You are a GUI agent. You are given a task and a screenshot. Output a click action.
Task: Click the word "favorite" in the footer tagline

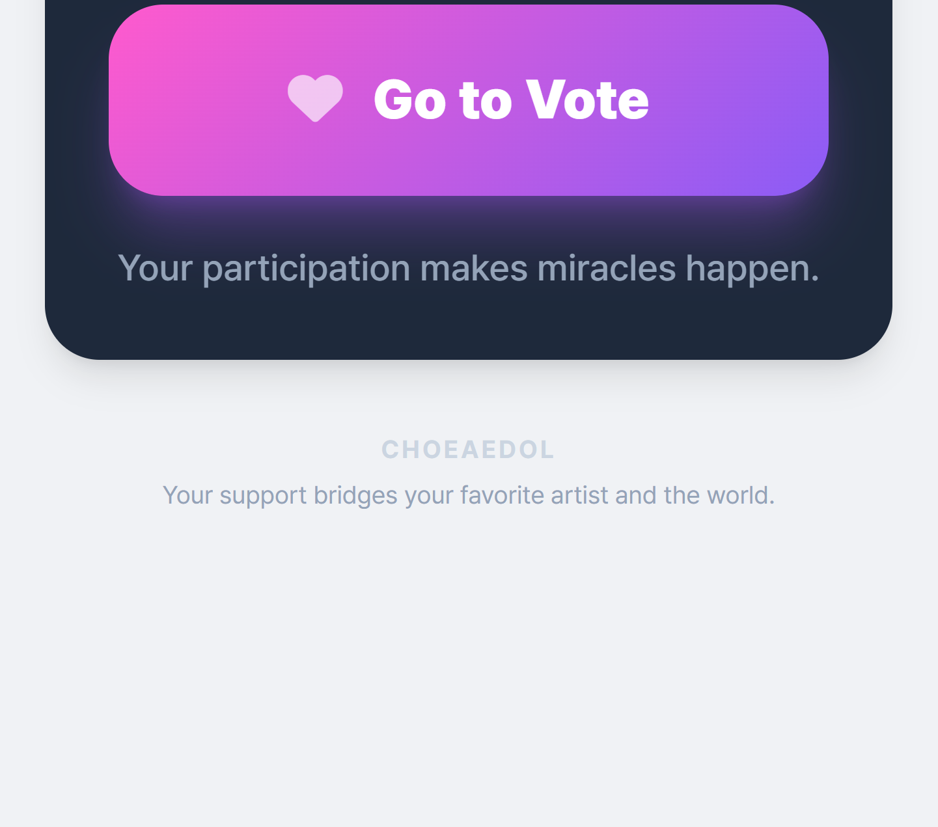tap(502, 496)
